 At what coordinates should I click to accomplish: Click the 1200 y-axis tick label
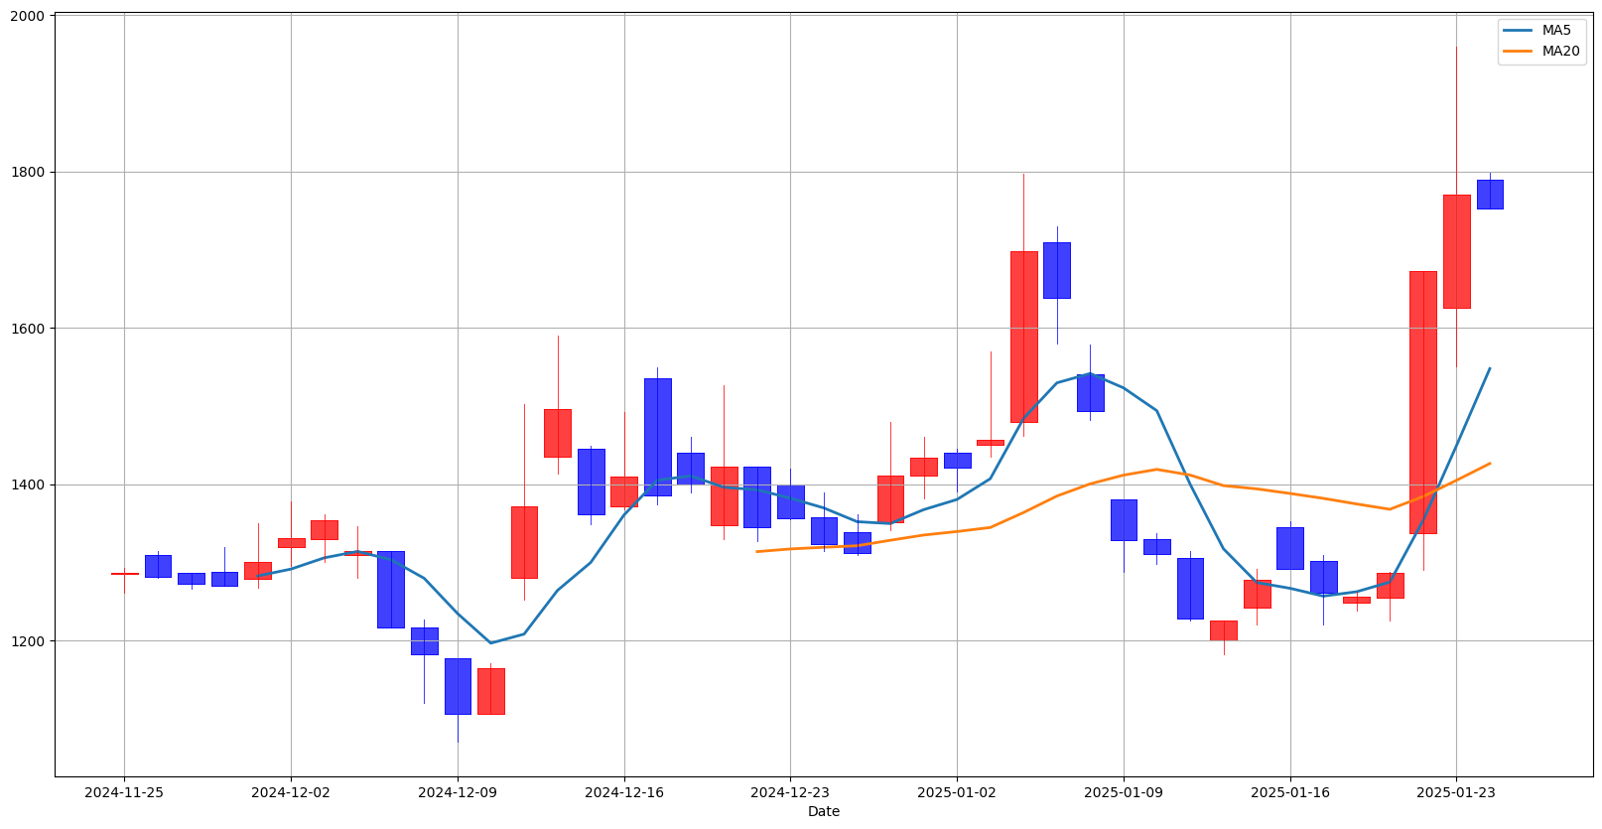click(28, 641)
